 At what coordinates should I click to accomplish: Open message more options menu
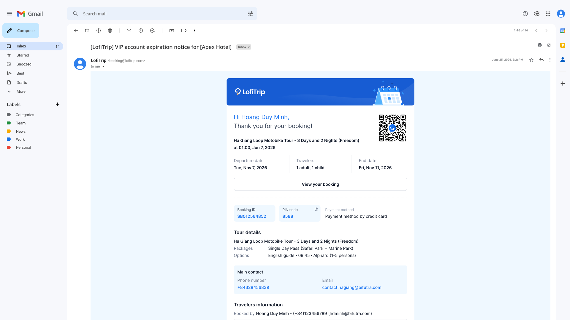click(x=550, y=60)
